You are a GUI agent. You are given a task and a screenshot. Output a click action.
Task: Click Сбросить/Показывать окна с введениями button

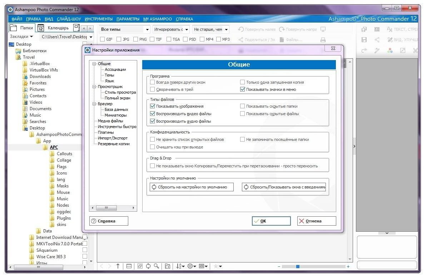click(284, 187)
